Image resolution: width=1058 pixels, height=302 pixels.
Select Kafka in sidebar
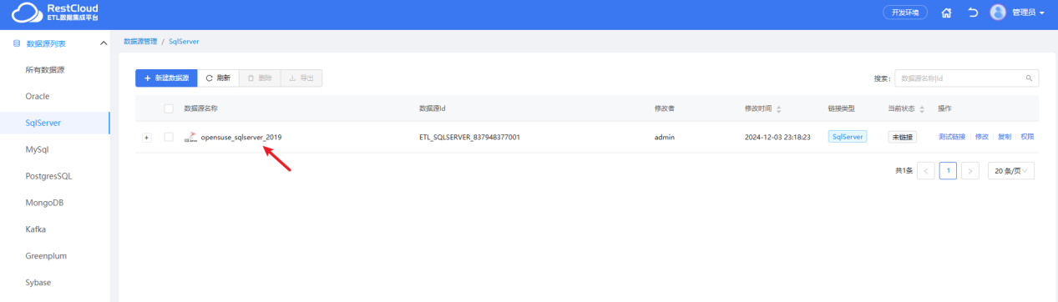tap(54, 229)
